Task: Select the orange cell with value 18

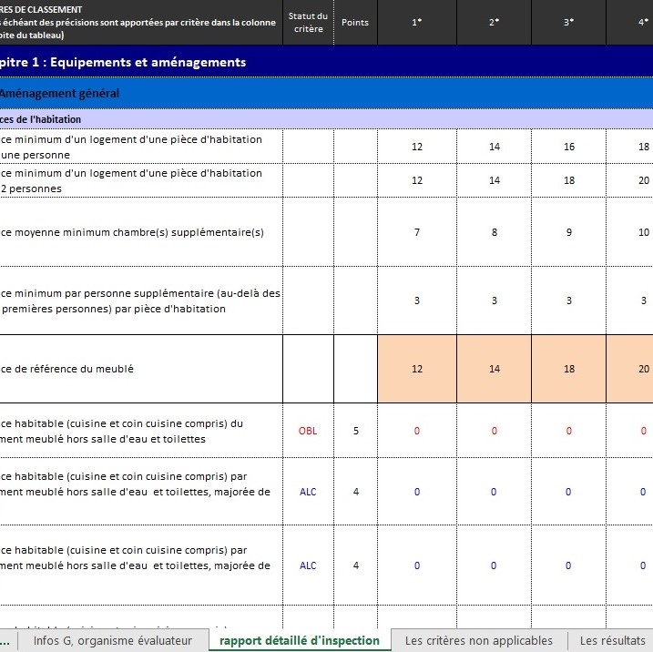Action: 569,369
